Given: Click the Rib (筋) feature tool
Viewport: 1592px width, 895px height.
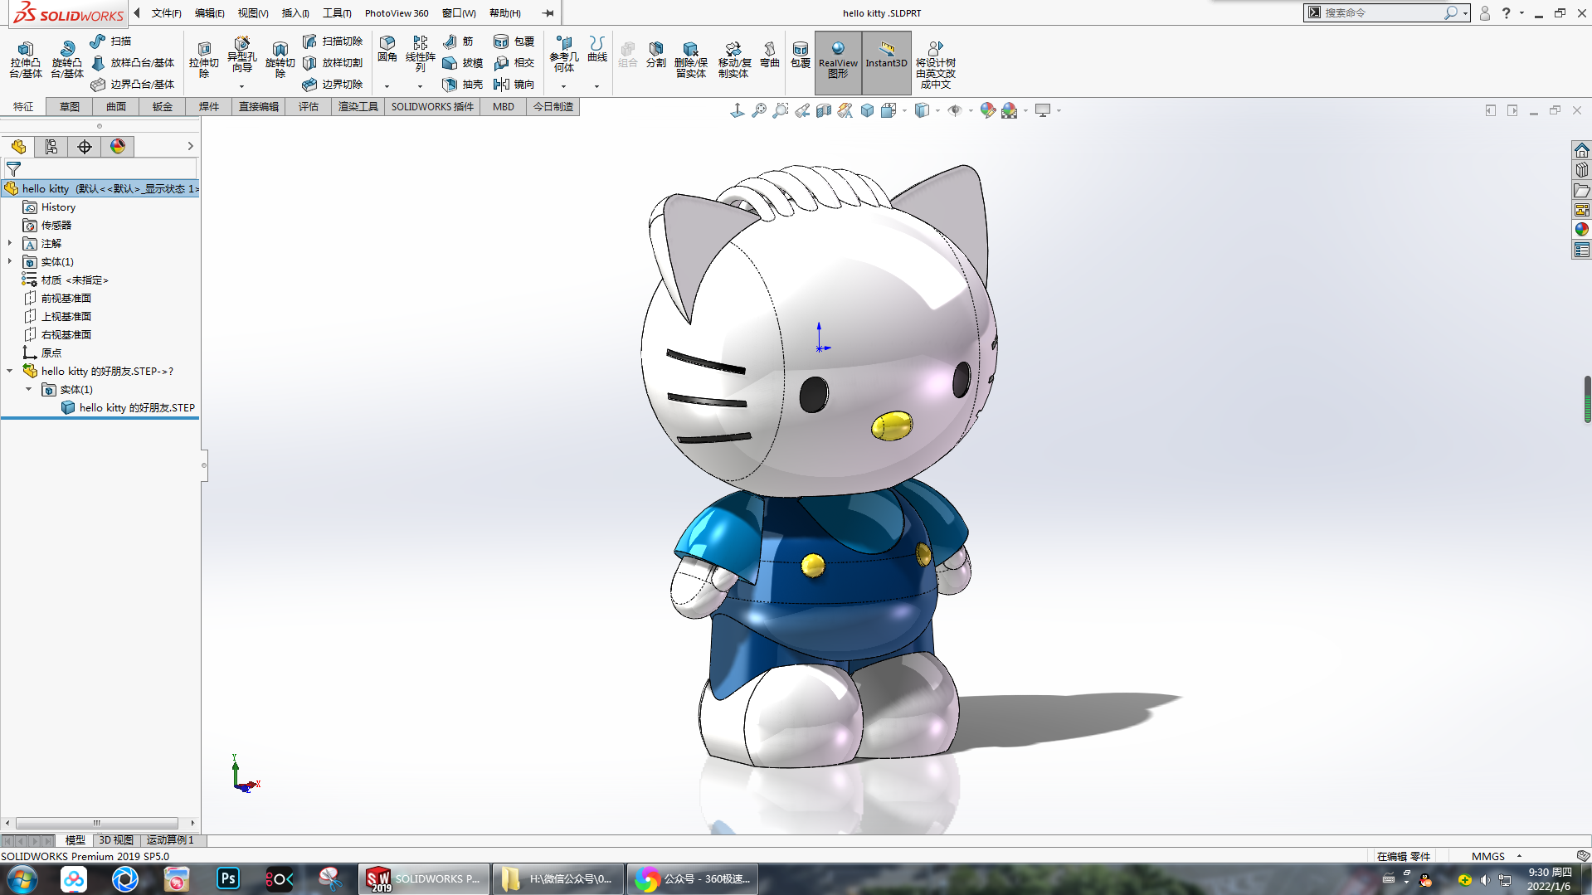Looking at the screenshot, I should click(458, 41).
